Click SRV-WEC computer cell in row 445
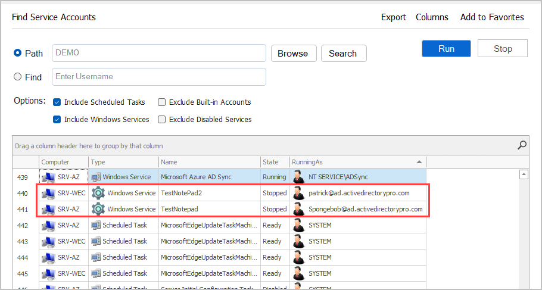The width and height of the screenshot is (542, 290). pyautogui.click(x=64, y=273)
